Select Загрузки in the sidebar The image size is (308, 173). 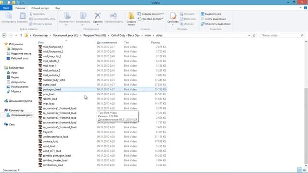tap(17, 49)
